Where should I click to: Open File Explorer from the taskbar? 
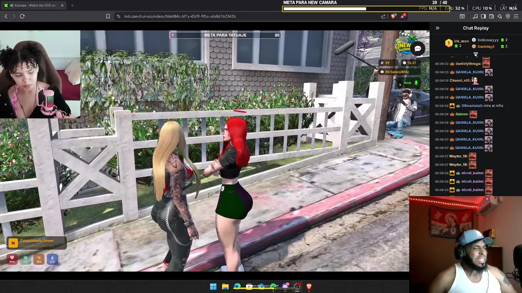(x=225, y=286)
